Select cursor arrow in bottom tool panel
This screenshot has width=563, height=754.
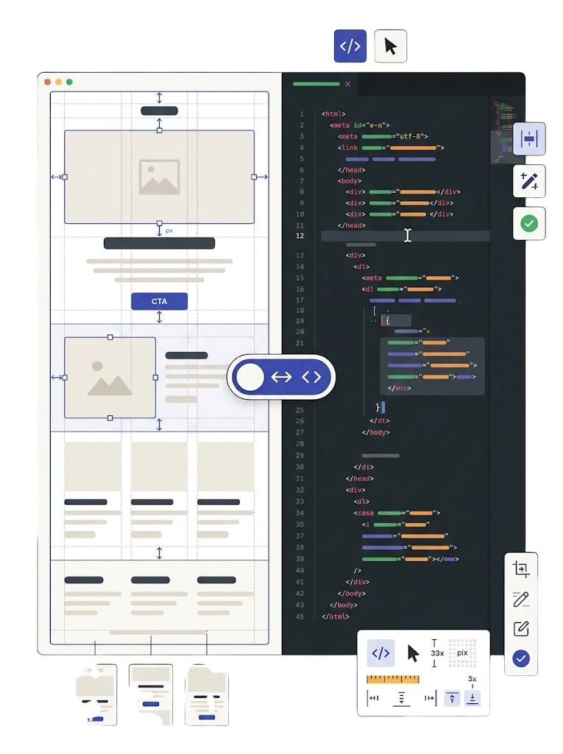[x=413, y=654]
